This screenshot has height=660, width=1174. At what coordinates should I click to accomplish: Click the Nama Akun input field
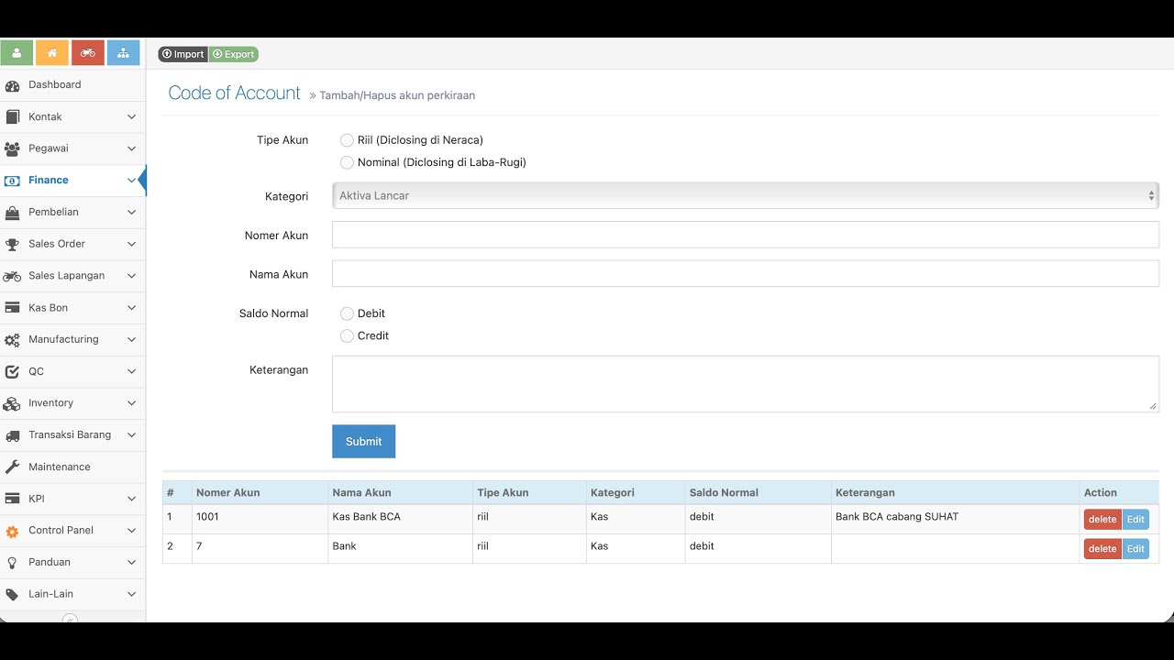click(746, 273)
